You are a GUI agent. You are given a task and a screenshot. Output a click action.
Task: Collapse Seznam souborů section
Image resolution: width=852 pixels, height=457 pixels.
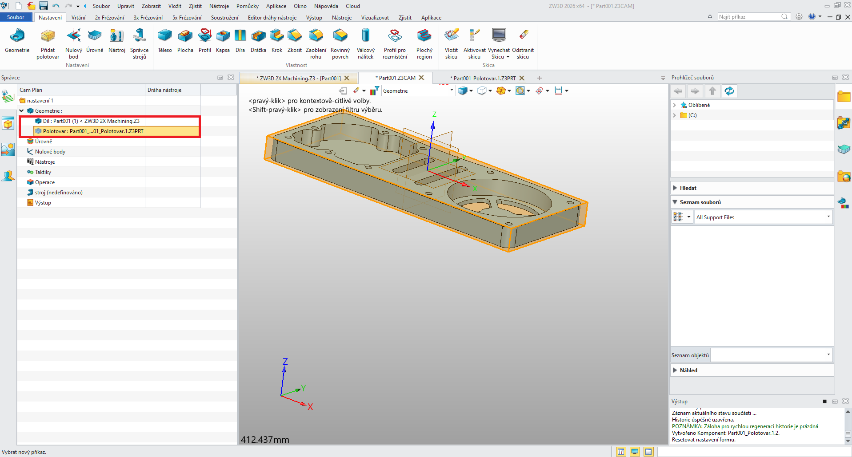(x=675, y=202)
